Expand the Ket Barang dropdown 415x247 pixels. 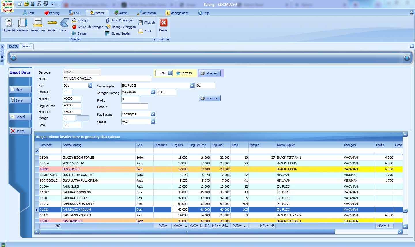tap(153, 114)
